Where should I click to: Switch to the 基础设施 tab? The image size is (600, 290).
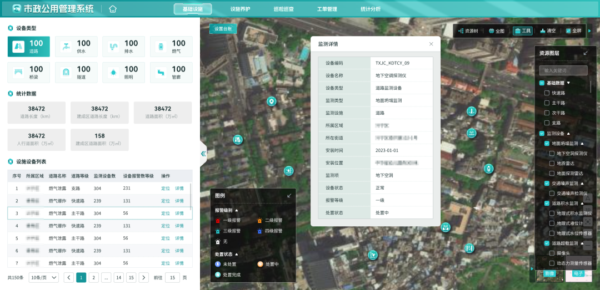(x=193, y=9)
